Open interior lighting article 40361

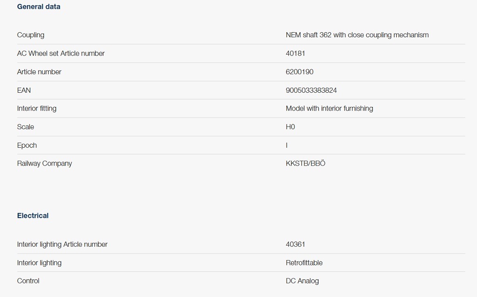click(295, 244)
